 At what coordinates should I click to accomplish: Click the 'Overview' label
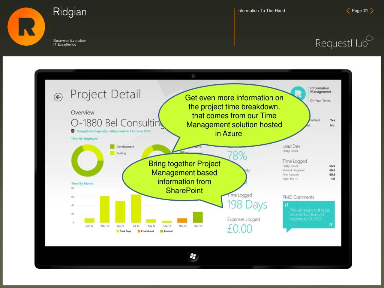[x=82, y=112]
